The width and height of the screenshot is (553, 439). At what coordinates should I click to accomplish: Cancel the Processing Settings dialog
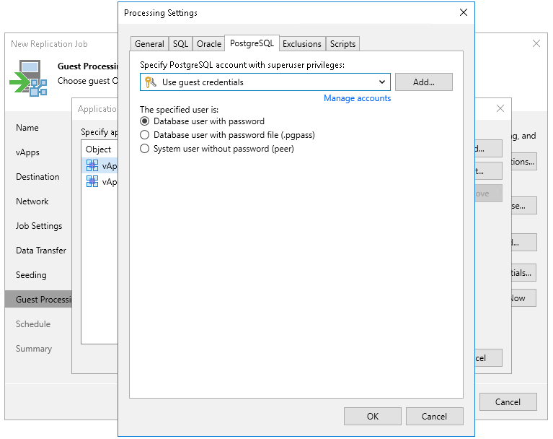[x=434, y=416]
